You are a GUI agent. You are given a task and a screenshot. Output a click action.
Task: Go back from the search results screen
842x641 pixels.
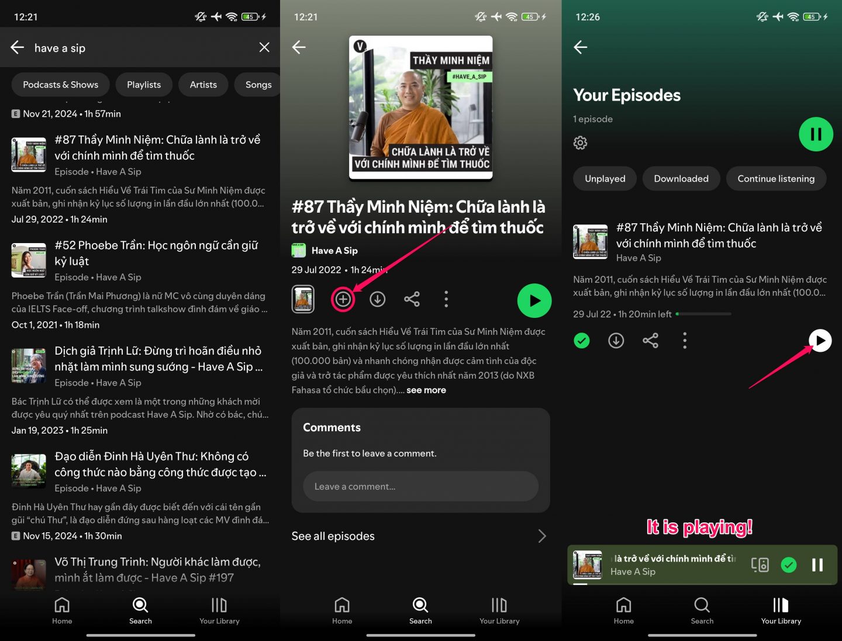[x=18, y=48]
